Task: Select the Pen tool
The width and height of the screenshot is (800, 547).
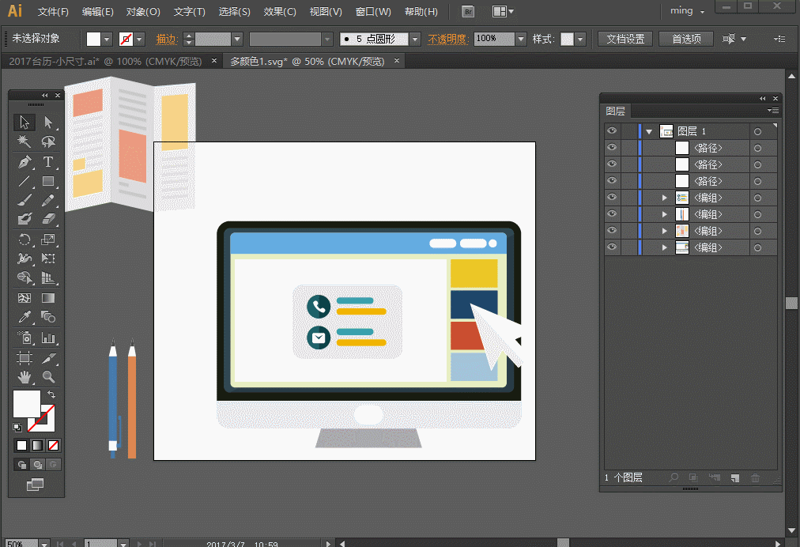Action: pyautogui.click(x=24, y=162)
